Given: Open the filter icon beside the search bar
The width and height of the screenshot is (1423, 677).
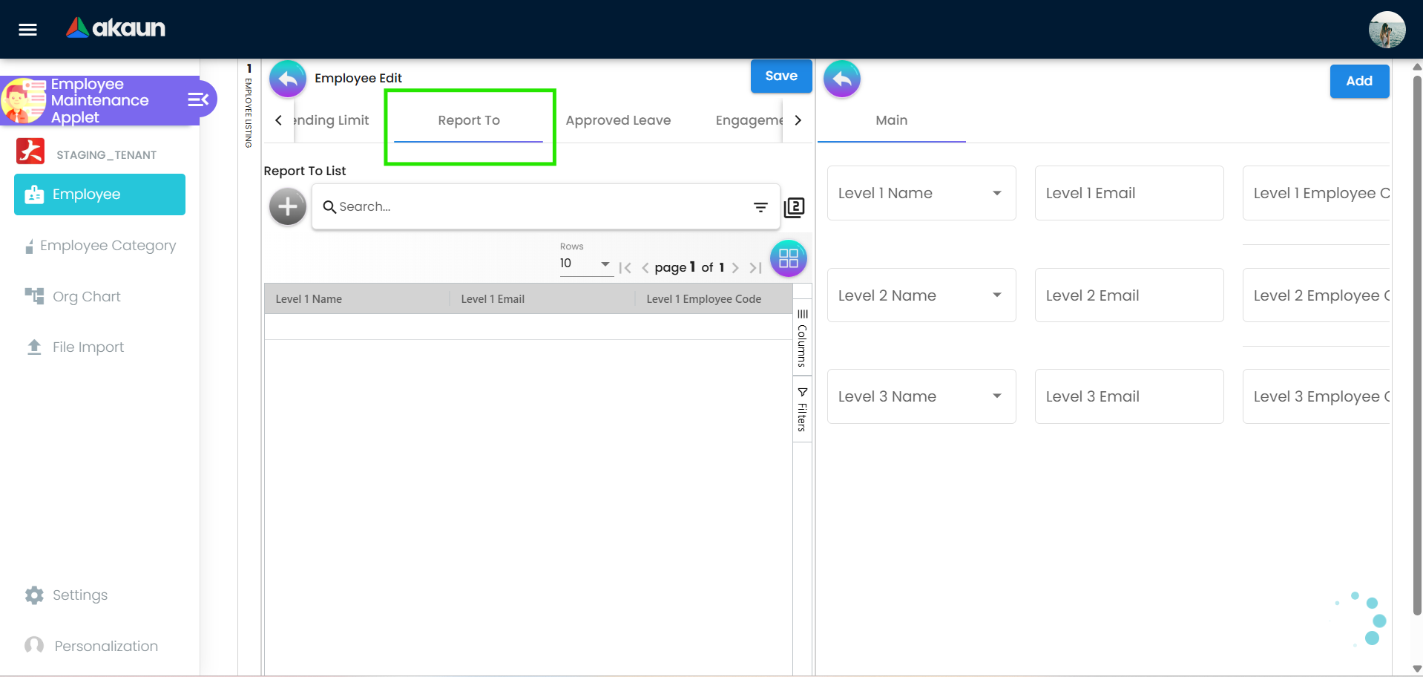Looking at the screenshot, I should coord(760,207).
